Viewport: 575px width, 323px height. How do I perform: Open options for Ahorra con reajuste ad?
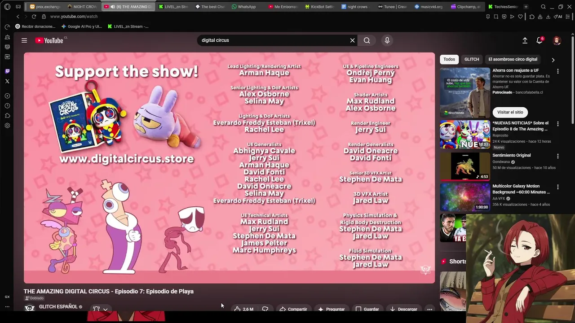[558, 71]
